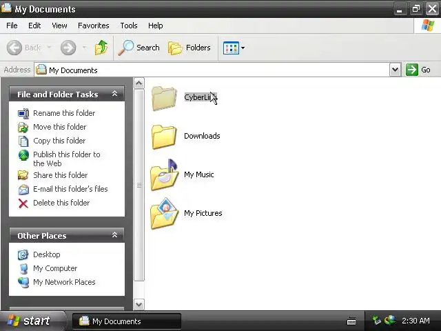Collapse the File and Folder Tasks panel

(x=115, y=94)
